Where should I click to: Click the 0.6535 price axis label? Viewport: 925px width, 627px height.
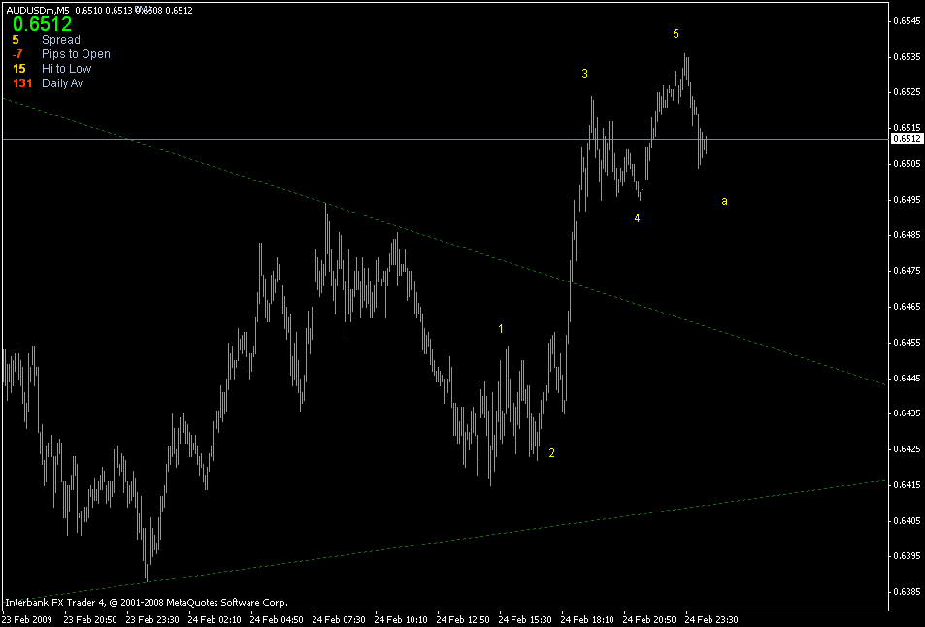(x=907, y=56)
